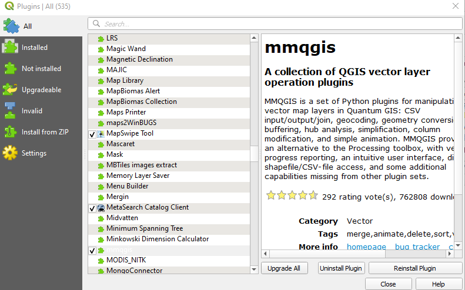The image size is (465, 290).
Task: Select the Magic Wand plugin row
Action: click(169, 49)
